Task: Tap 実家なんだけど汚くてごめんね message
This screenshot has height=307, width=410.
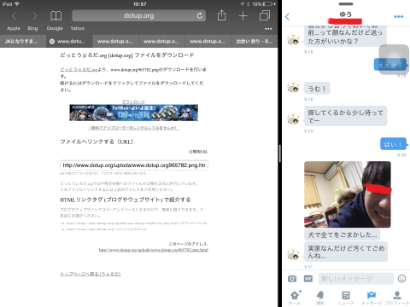Action: (x=346, y=252)
